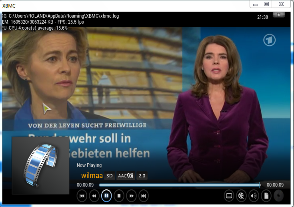The width and height of the screenshot is (294, 207).
Task: Open the subtitles settings icon
Action: tap(229, 196)
